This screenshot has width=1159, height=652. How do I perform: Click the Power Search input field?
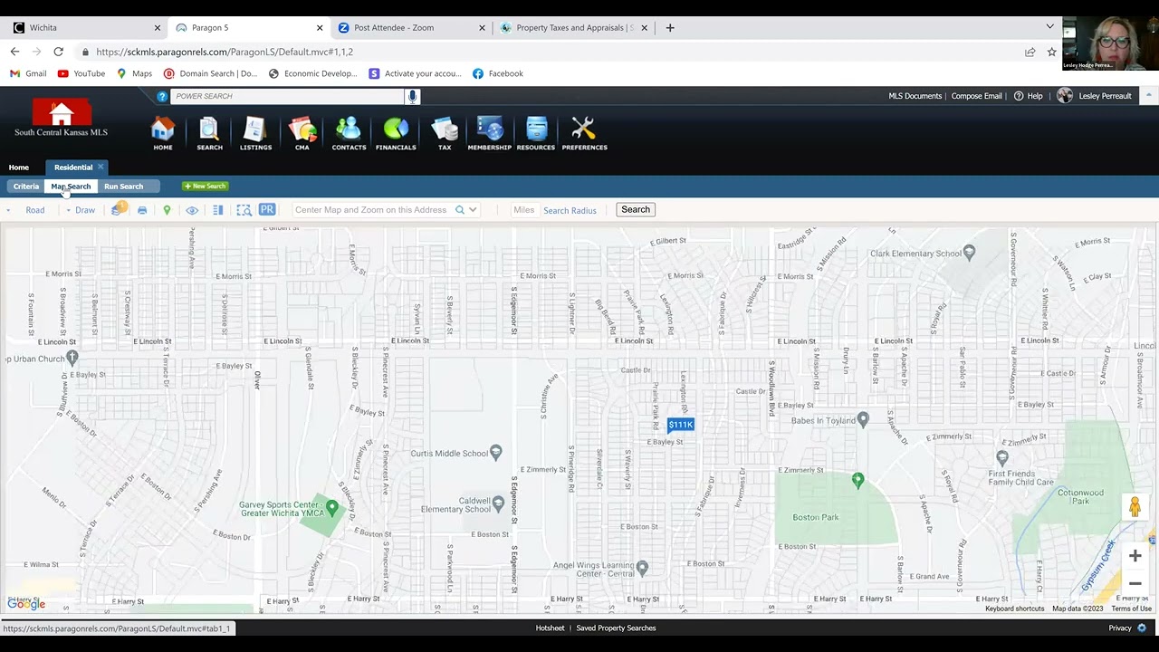coord(287,96)
